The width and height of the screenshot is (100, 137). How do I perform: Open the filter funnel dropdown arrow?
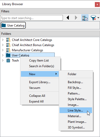(98, 18)
